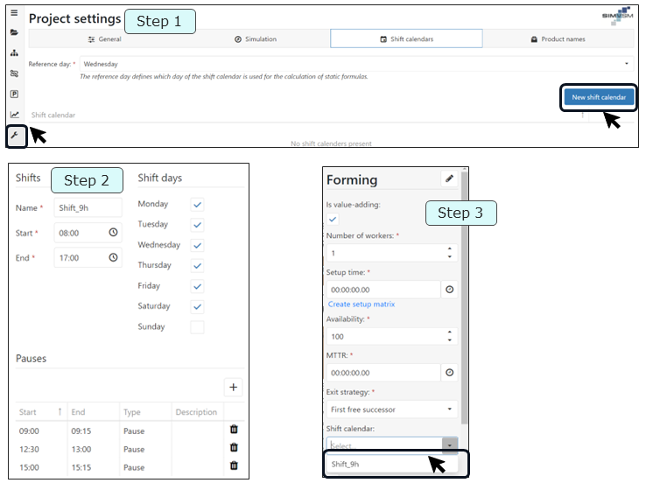Click the pencil edit icon beside Forming
Screen dimensions: 646x483
[449, 178]
